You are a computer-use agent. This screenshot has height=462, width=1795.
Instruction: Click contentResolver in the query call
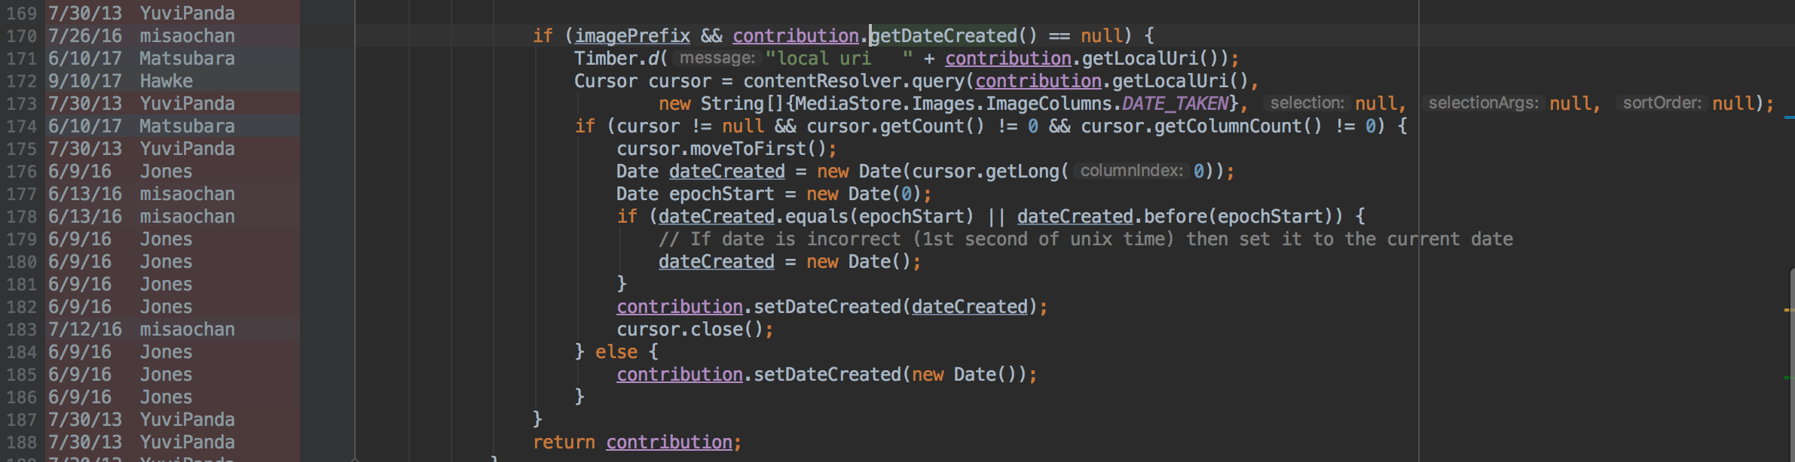[x=821, y=81]
